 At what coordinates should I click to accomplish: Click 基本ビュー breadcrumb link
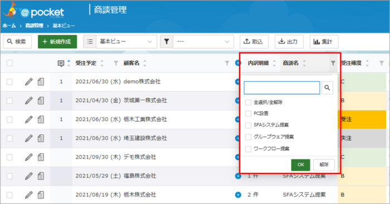pyautogui.click(x=64, y=26)
